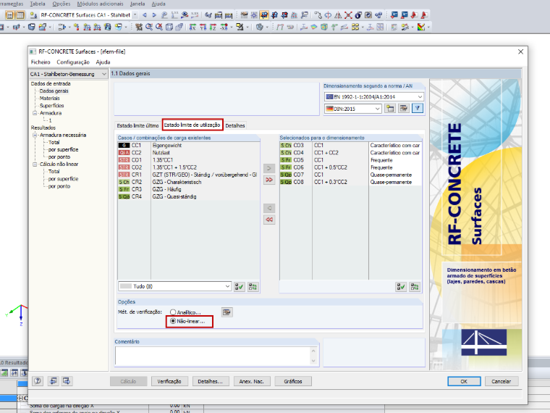Open the Detalhes tab
This screenshot has height=413, width=550.
[x=235, y=125]
